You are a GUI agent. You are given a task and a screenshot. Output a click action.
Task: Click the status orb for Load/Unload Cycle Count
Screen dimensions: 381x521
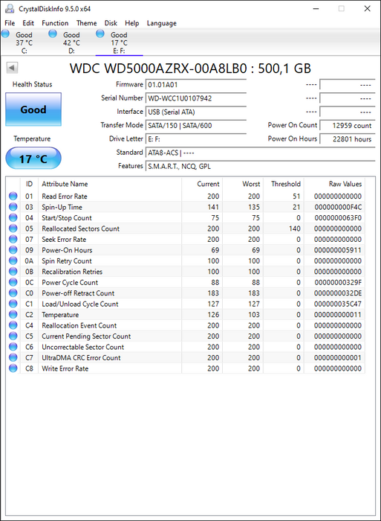tap(13, 304)
